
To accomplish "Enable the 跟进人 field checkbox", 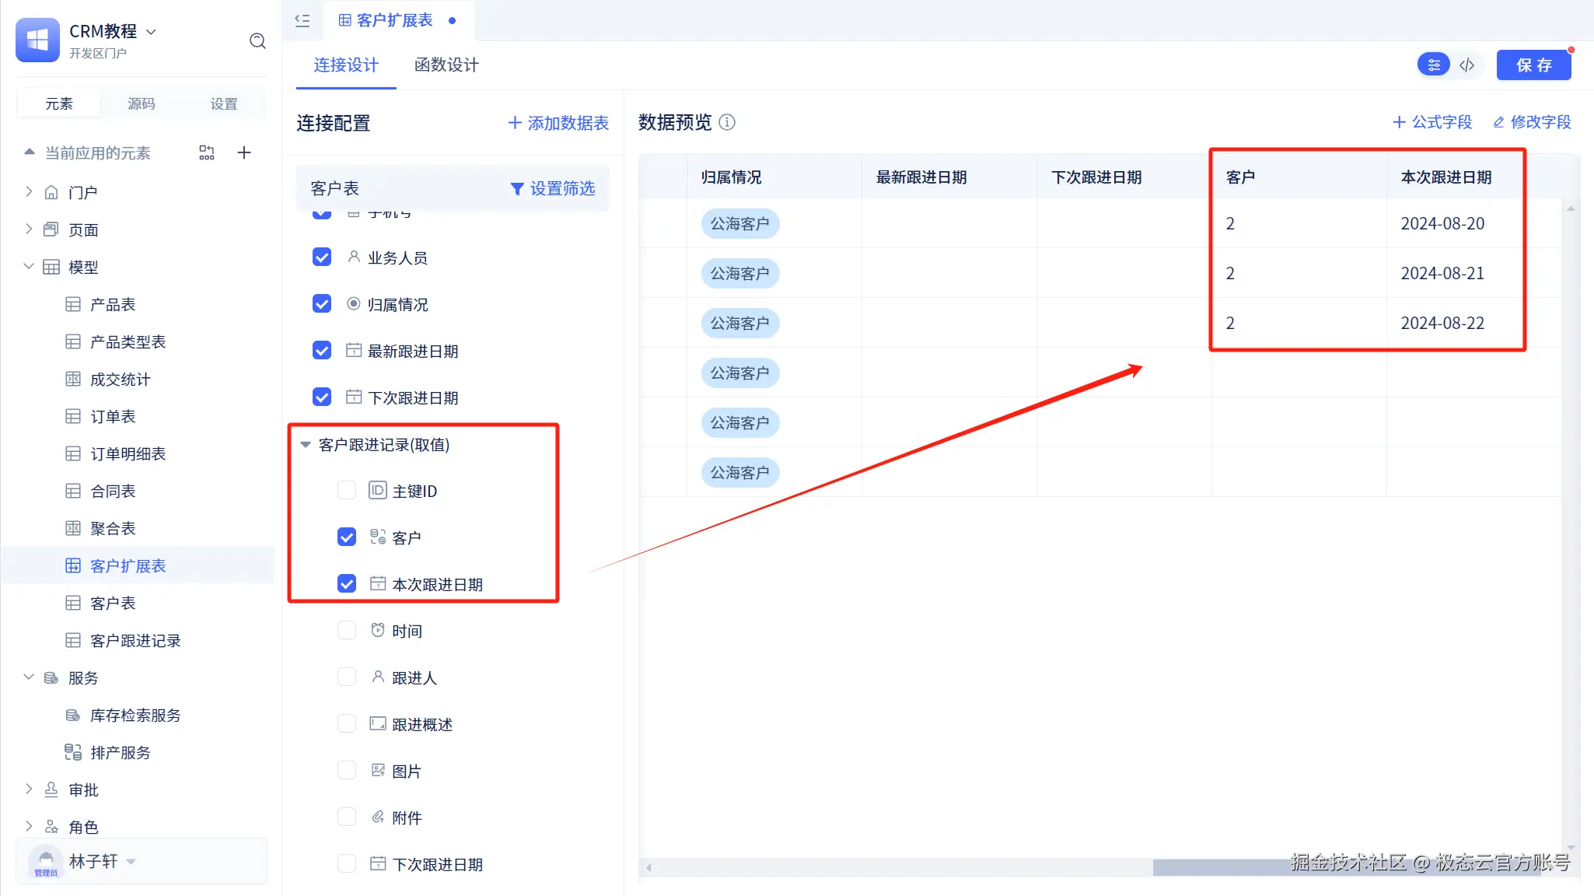I will 347,677.
